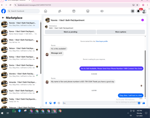Open the GIF picker icon
The height and width of the screenshot is (118, 150).
click(x=59, y=103)
